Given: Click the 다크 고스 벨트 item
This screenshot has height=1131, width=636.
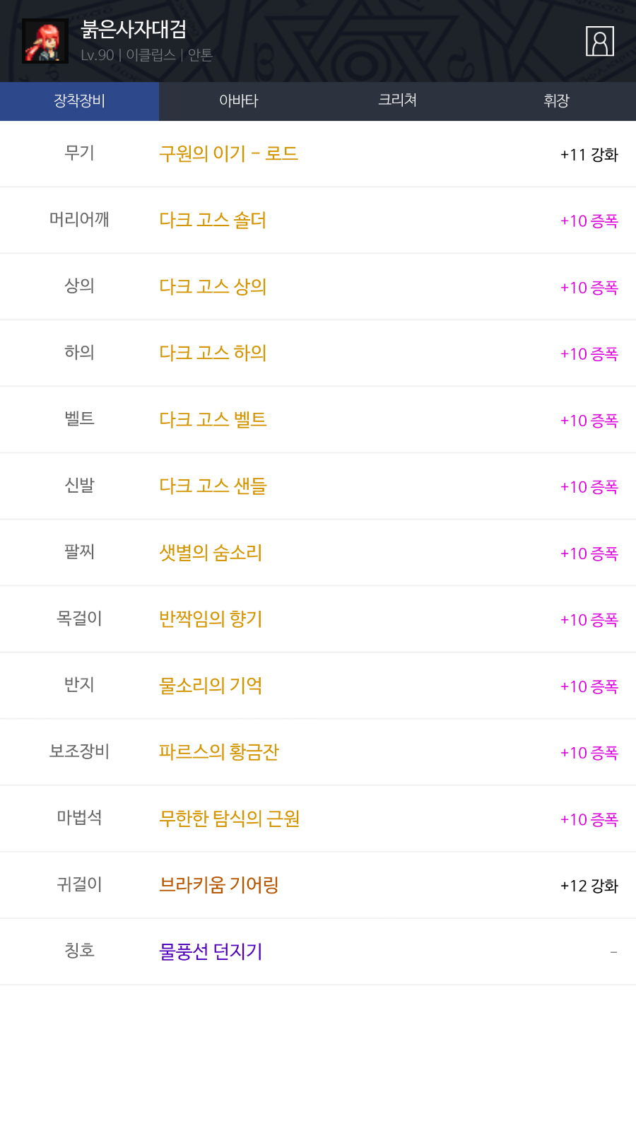Looking at the screenshot, I should pos(213,420).
